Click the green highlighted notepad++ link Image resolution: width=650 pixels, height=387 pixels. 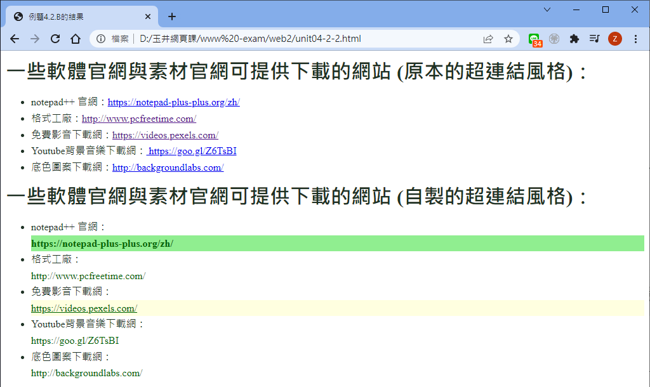[x=102, y=244]
